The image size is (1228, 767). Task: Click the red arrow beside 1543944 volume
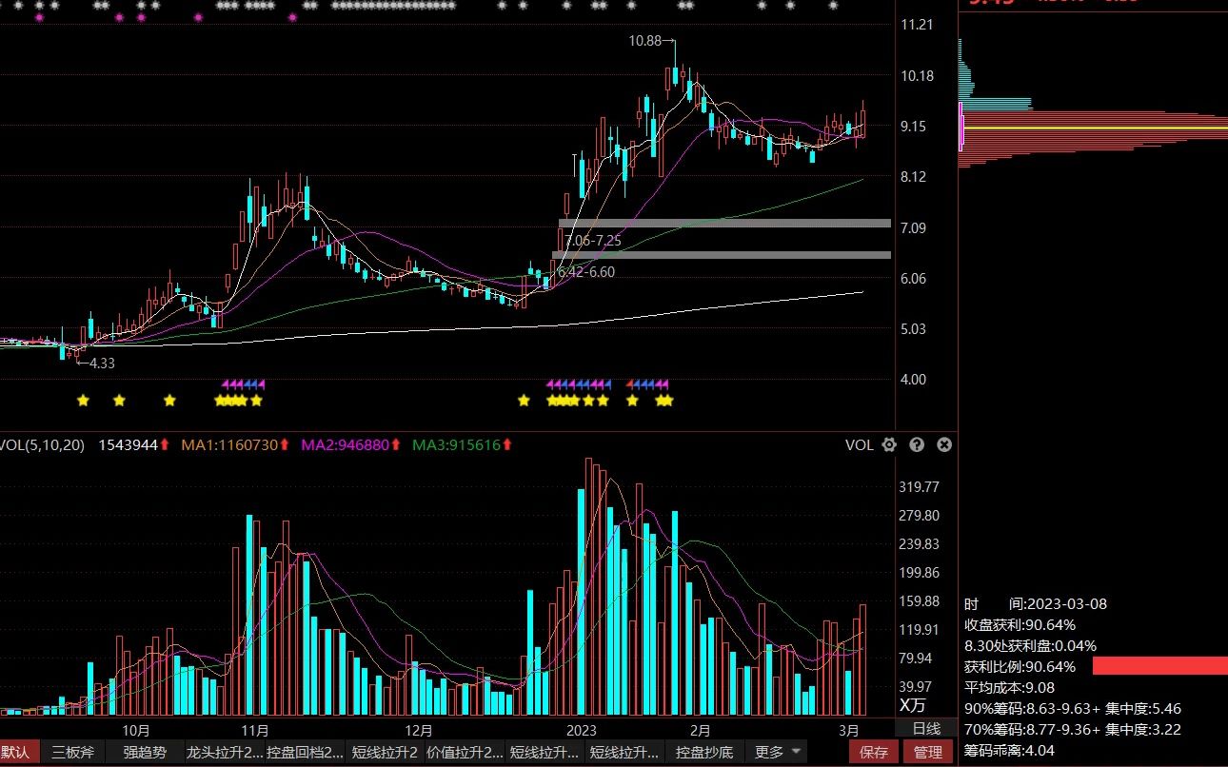coord(165,444)
